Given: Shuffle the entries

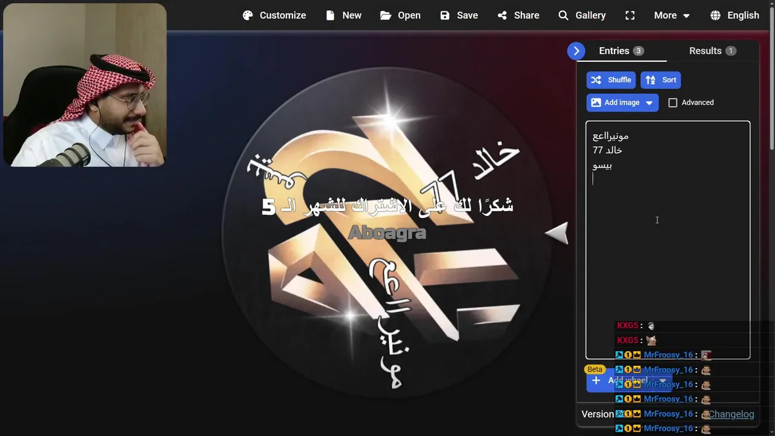Looking at the screenshot, I should (x=611, y=80).
